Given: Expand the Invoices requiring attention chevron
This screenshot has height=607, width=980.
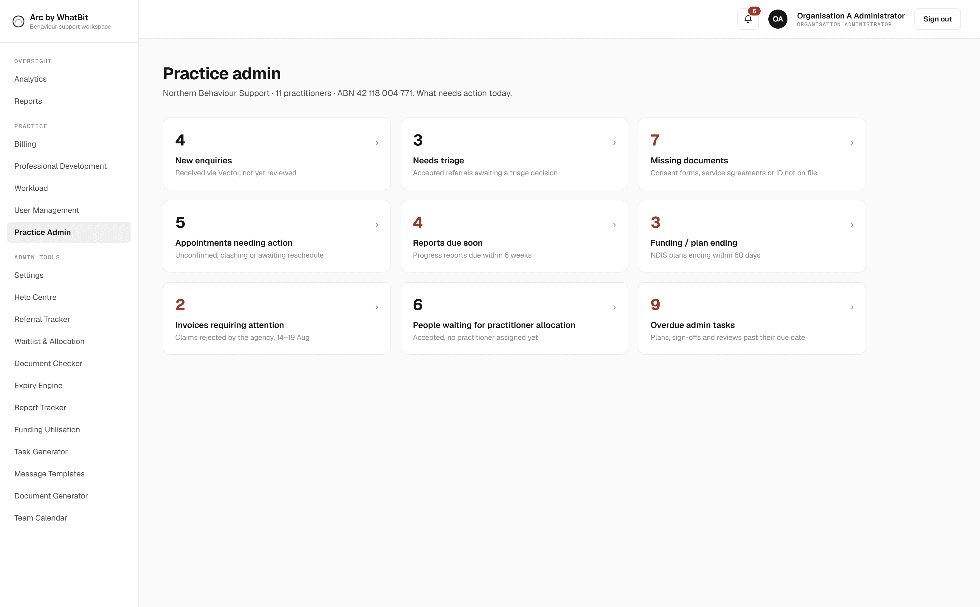Looking at the screenshot, I should [377, 307].
